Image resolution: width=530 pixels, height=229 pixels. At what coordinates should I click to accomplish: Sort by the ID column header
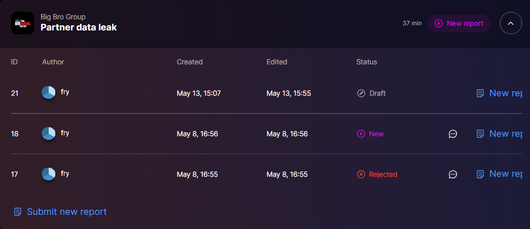[x=15, y=62]
